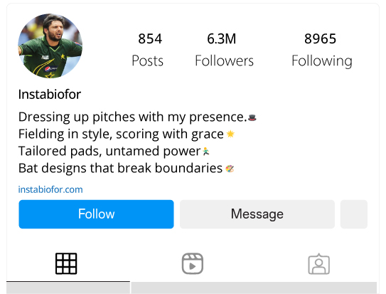View the 6.3M Followers list
The height and width of the screenshot is (294, 386).
pyautogui.click(x=224, y=50)
